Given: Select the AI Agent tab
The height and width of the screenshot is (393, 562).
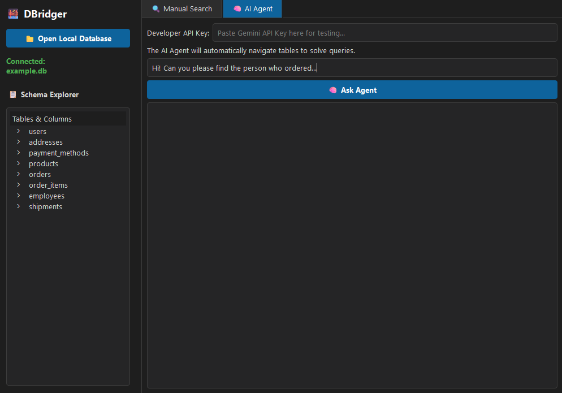Looking at the screenshot, I should tap(253, 9).
